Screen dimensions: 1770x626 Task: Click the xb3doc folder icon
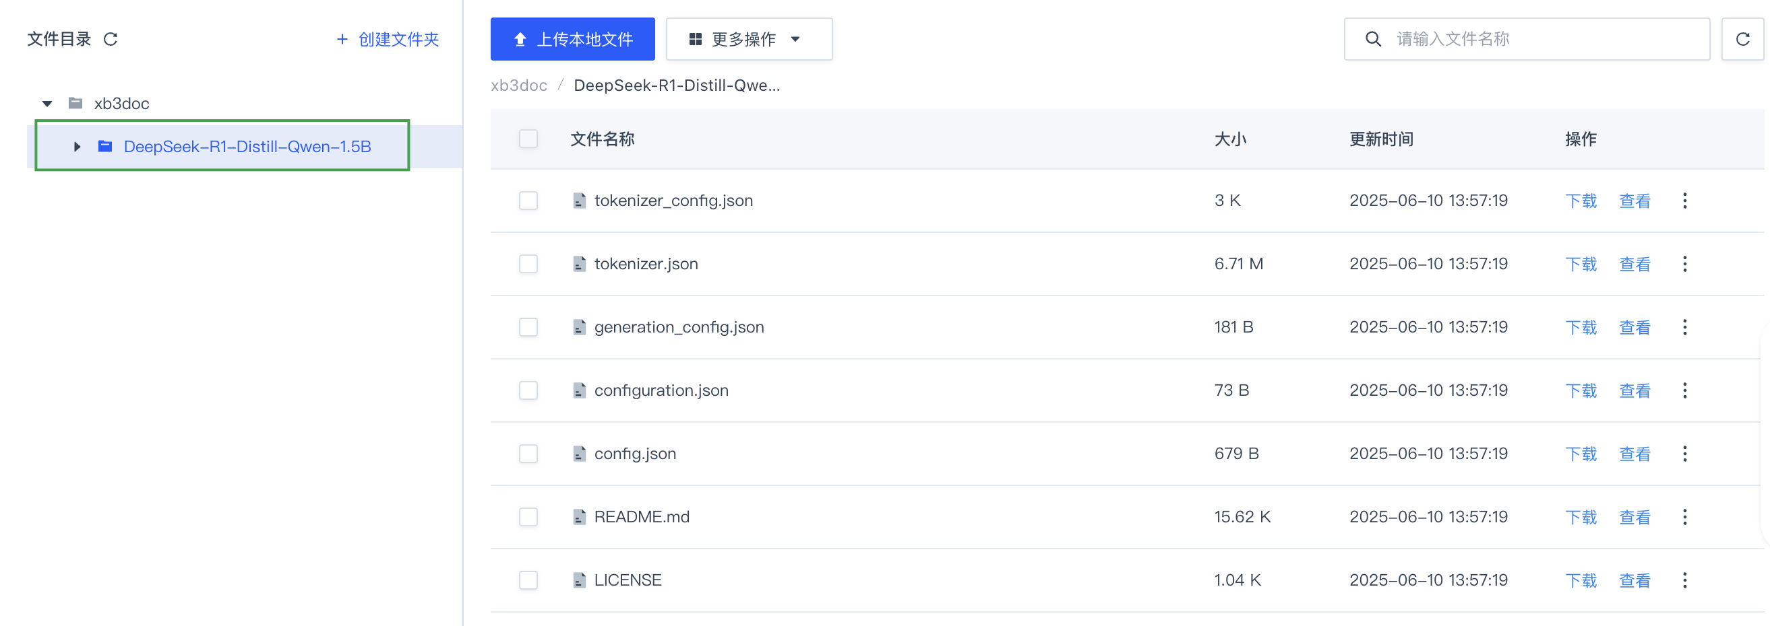pyautogui.click(x=75, y=103)
